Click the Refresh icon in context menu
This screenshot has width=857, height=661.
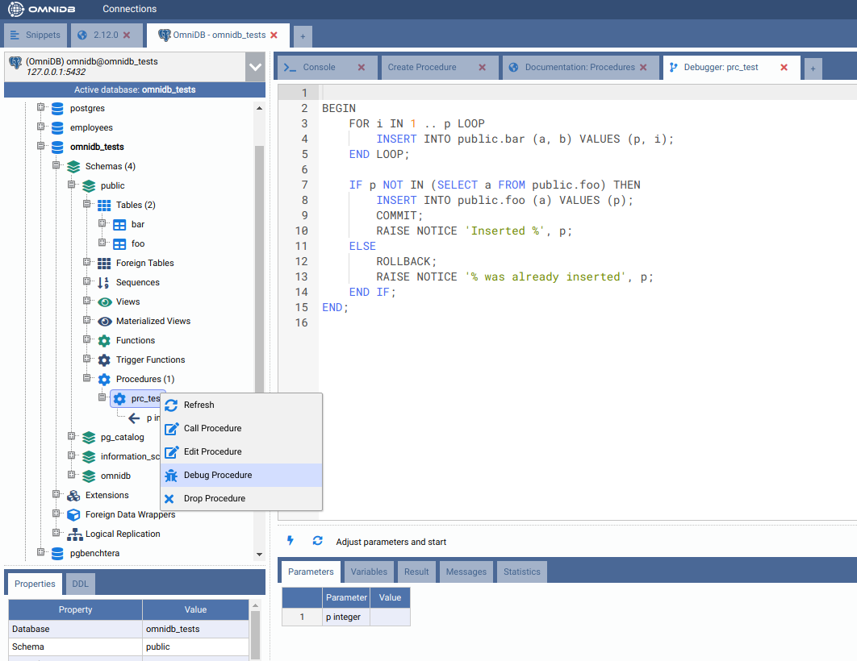click(171, 405)
